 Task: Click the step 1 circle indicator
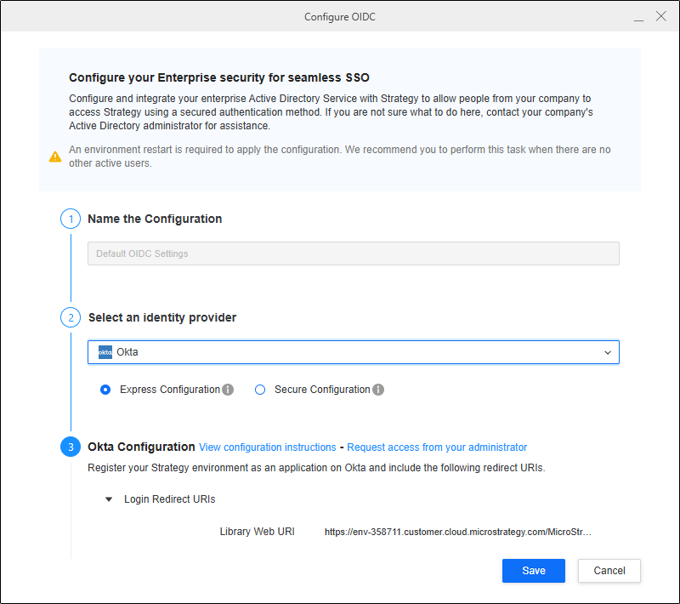pyautogui.click(x=70, y=219)
